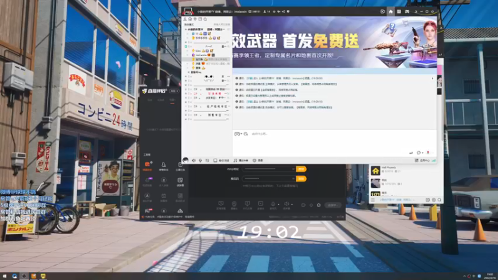
Task: Click the record button in YY bottom bar
Action: (x=258, y=161)
